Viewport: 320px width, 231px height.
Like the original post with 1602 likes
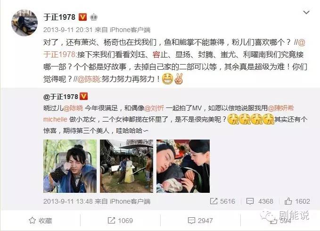tap(297, 201)
